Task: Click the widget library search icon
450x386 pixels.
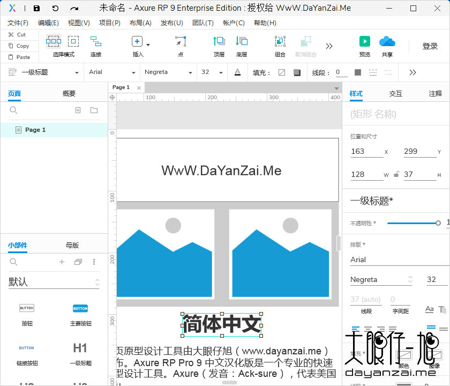Action: 13,262
